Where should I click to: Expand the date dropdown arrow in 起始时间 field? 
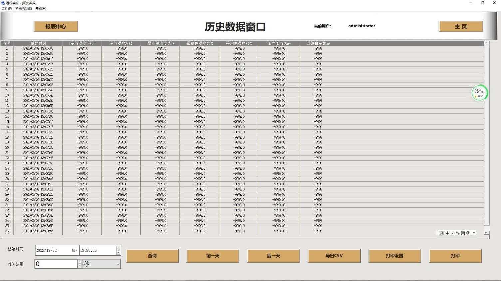pyautogui.click(x=78, y=250)
